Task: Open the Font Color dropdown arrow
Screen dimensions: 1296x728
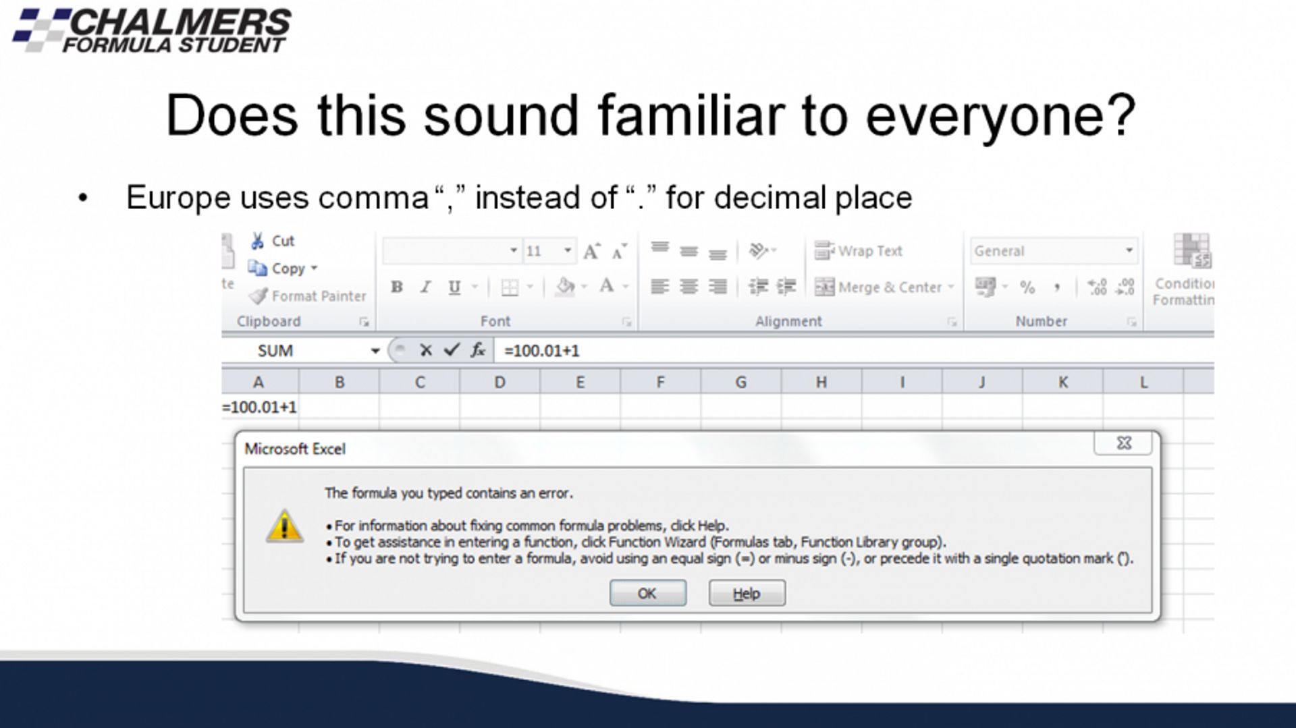Action: click(x=626, y=287)
